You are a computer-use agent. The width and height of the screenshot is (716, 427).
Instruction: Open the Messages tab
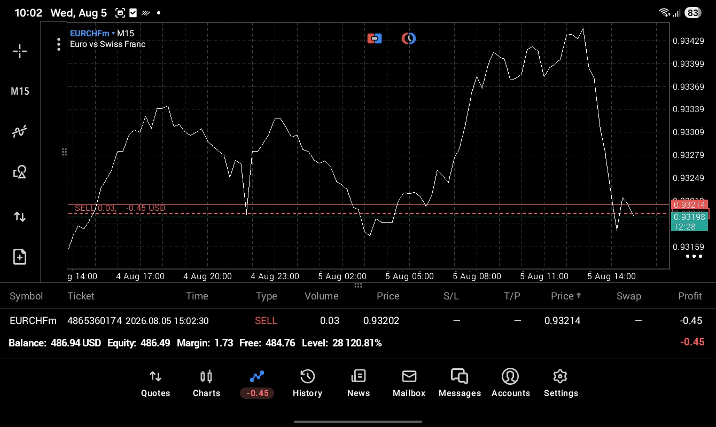460,384
